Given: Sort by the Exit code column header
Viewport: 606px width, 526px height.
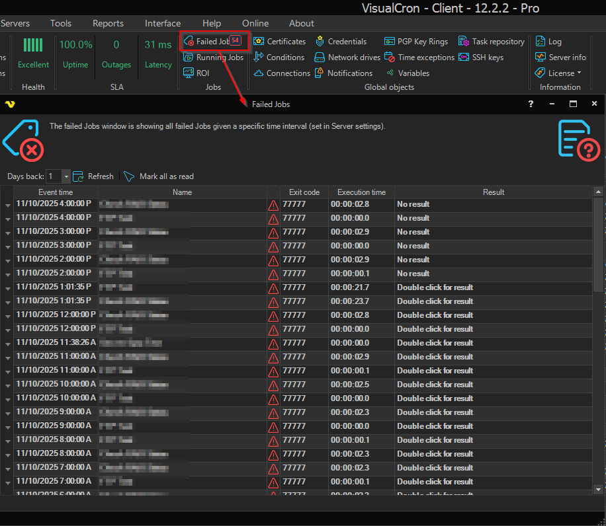Looking at the screenshot, I should pyautogui.click(x=304, y=192).
